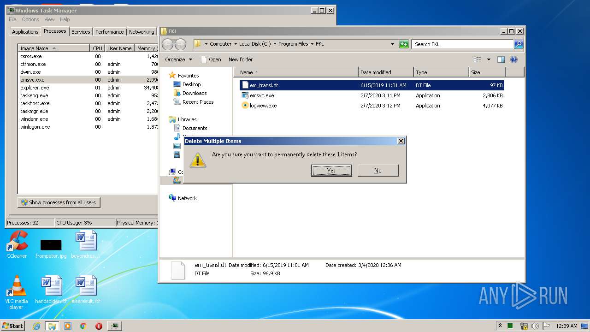The height and width of the screenshot is (332, 590).
Task: Open Explorer help question mark icon
Action: click(514, 59)
